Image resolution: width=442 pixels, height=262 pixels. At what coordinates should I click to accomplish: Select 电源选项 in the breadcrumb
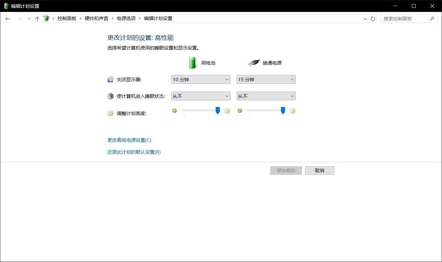click(x=125, y=18)
